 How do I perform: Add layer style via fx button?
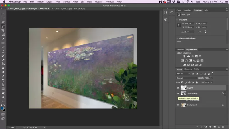pos(202,127)
